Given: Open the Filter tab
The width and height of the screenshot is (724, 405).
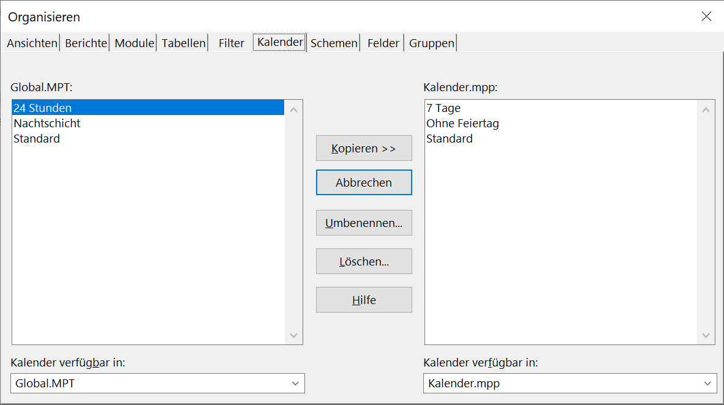Looking at the screenshot, I should point(231,43).
